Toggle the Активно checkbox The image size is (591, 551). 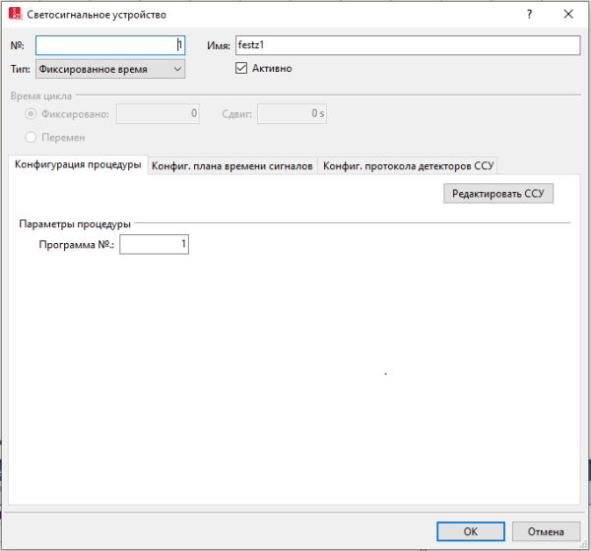pyautogui.click(x=241, y=69)
